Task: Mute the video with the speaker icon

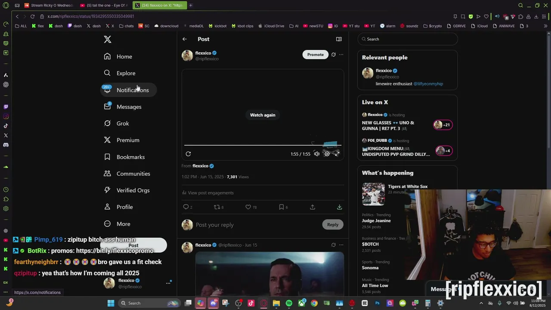Action: click(x=317, y=154)
